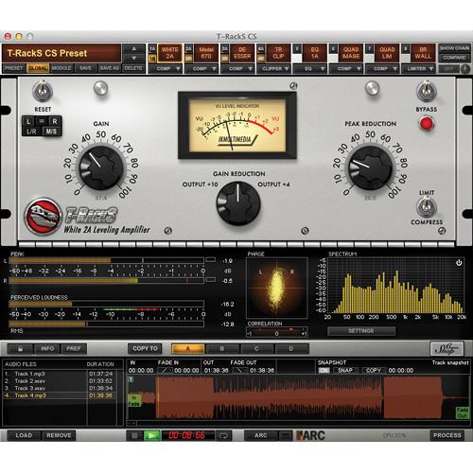Select snapshot C

[256, 349]
